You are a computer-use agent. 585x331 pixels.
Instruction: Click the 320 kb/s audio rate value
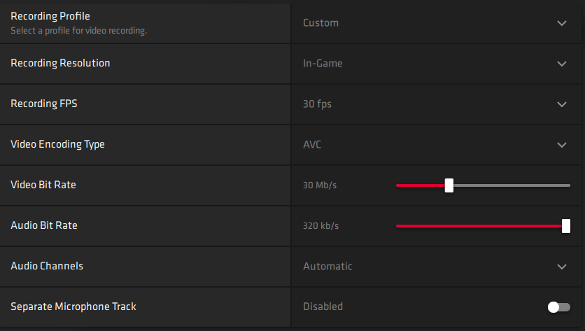(x=321, y=226)
